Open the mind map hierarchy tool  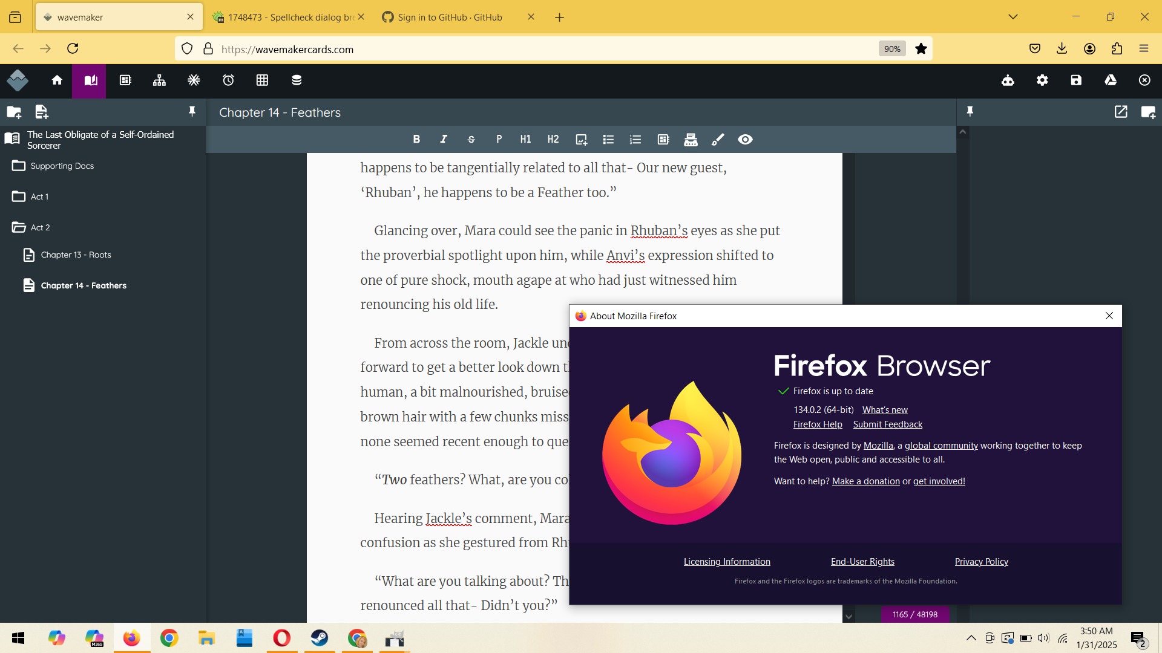(x=159, y=80)
